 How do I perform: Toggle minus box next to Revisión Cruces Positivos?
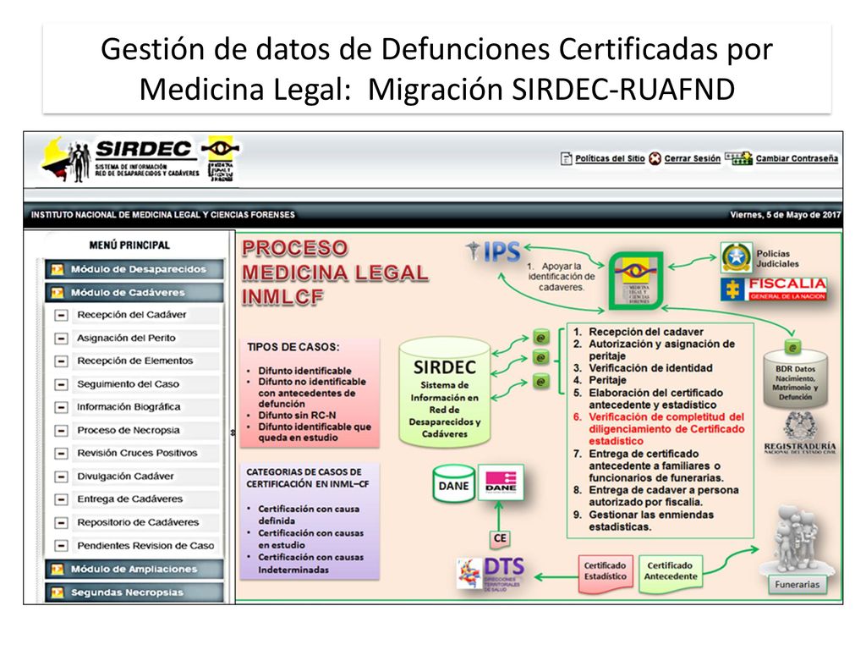61,454
